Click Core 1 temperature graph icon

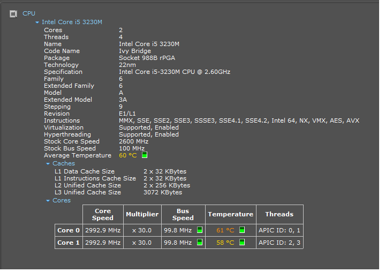pos(242,242)
